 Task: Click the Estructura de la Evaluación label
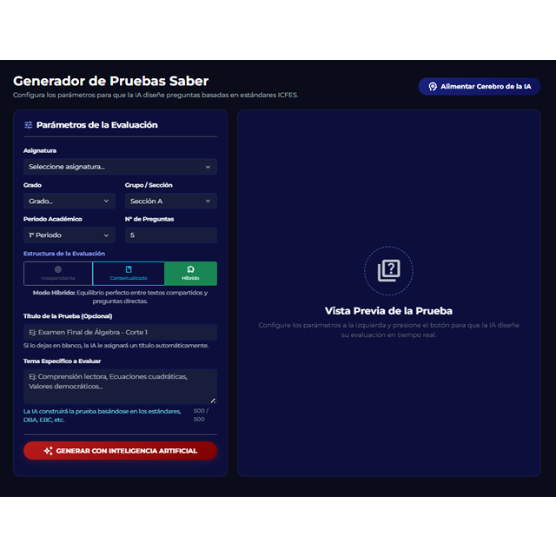pyautogui.click(x=64, y=254)
